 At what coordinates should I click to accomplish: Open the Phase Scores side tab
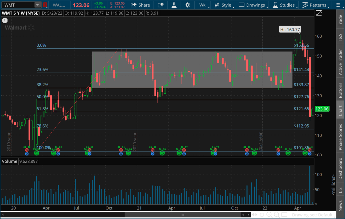coord(340,137)
